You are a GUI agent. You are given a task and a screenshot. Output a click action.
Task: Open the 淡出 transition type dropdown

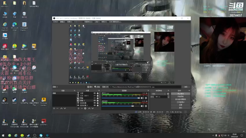point(158,94)
